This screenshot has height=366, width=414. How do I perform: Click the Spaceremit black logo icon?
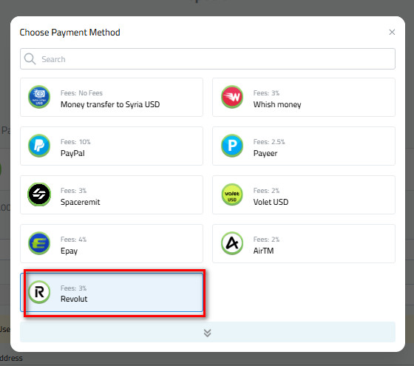[x=39, y=194]
